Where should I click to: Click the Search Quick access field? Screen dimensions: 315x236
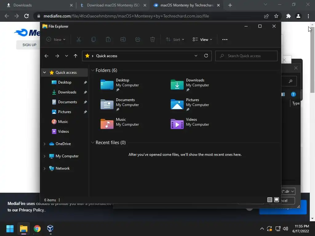tap(246, 56)
